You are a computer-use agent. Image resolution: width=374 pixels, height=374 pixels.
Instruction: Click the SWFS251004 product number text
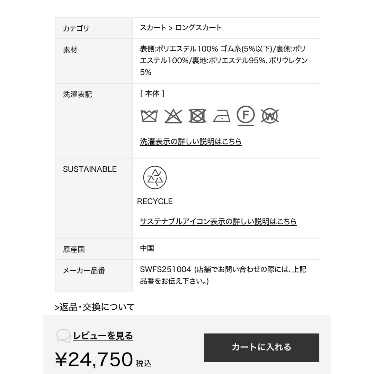(166, 269)
